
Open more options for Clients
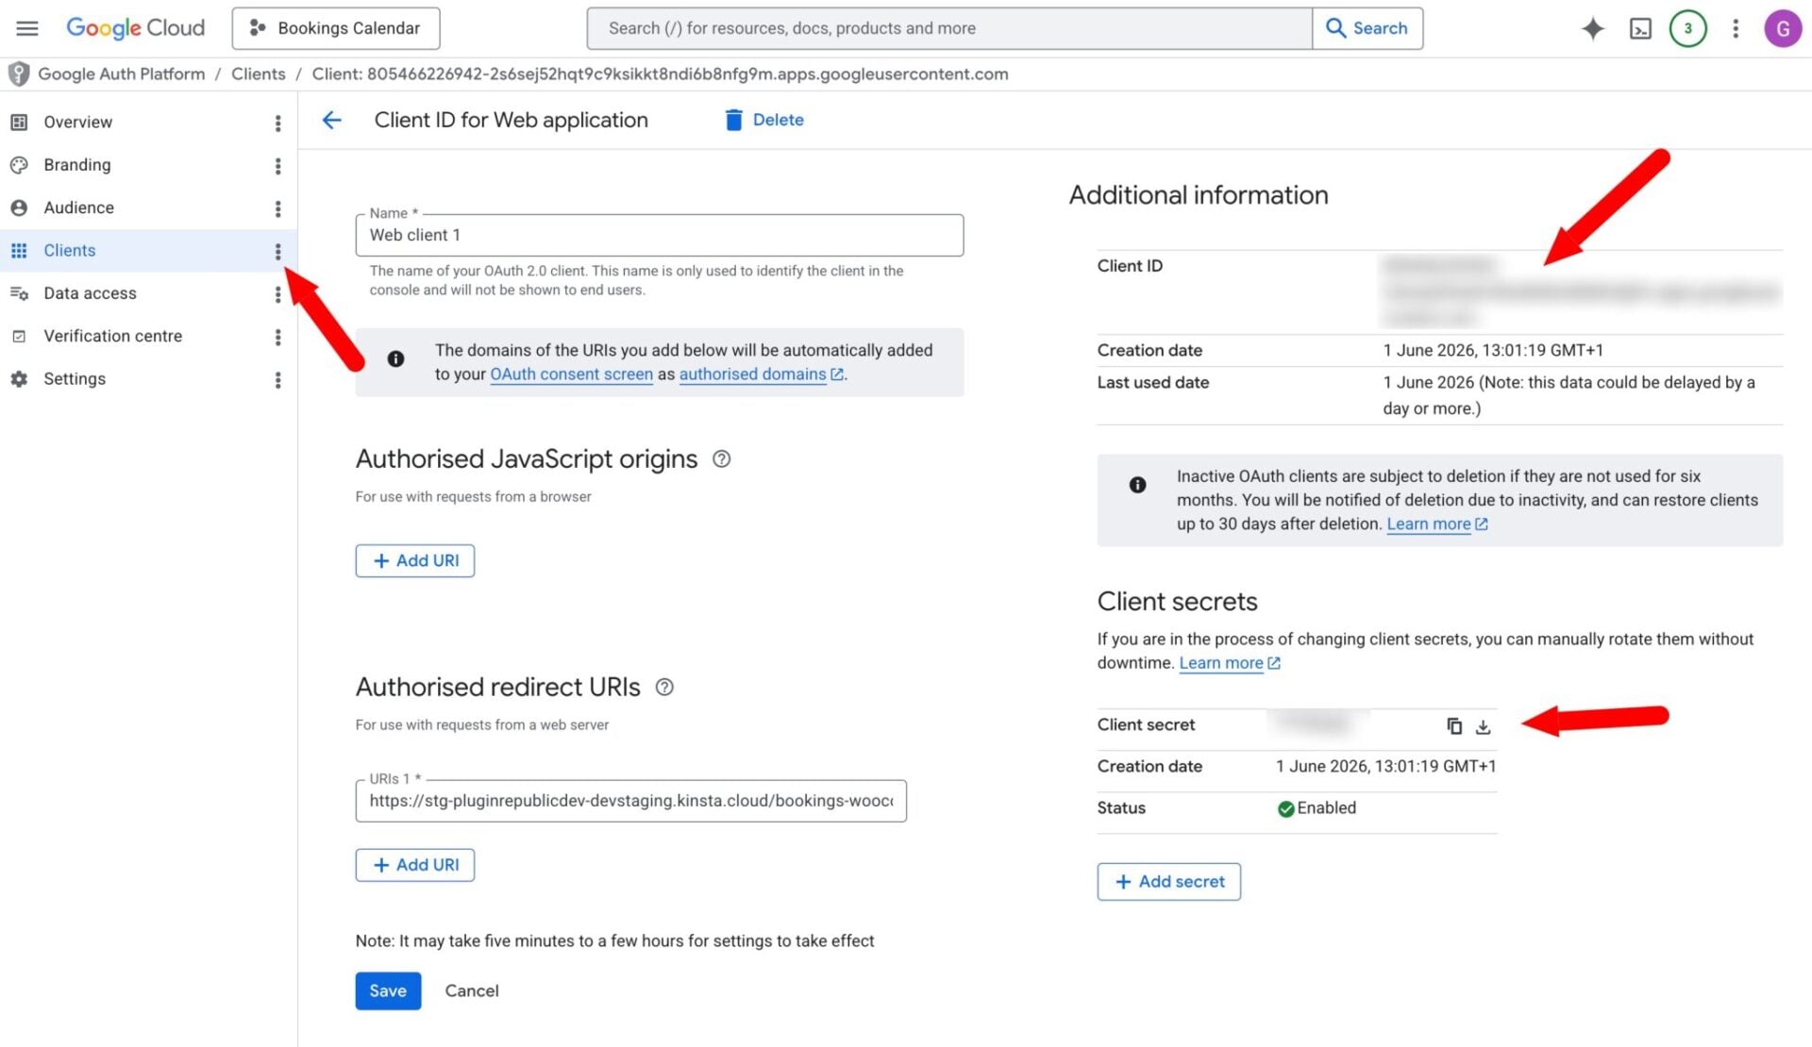277,251
